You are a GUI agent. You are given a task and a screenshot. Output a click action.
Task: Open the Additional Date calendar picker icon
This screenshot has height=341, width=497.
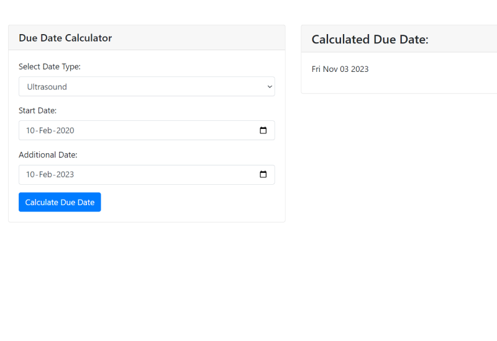[x=263, y=174]
